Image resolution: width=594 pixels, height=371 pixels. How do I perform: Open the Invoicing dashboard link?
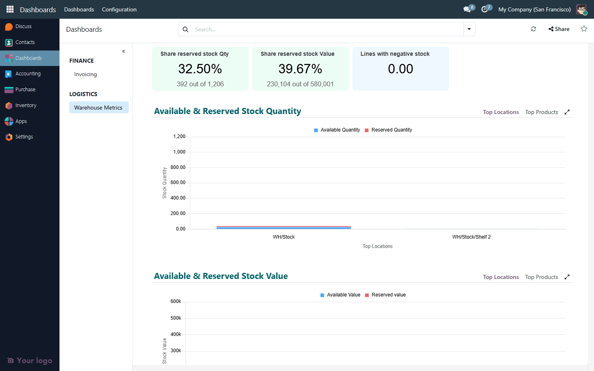(x=85, y=74)
